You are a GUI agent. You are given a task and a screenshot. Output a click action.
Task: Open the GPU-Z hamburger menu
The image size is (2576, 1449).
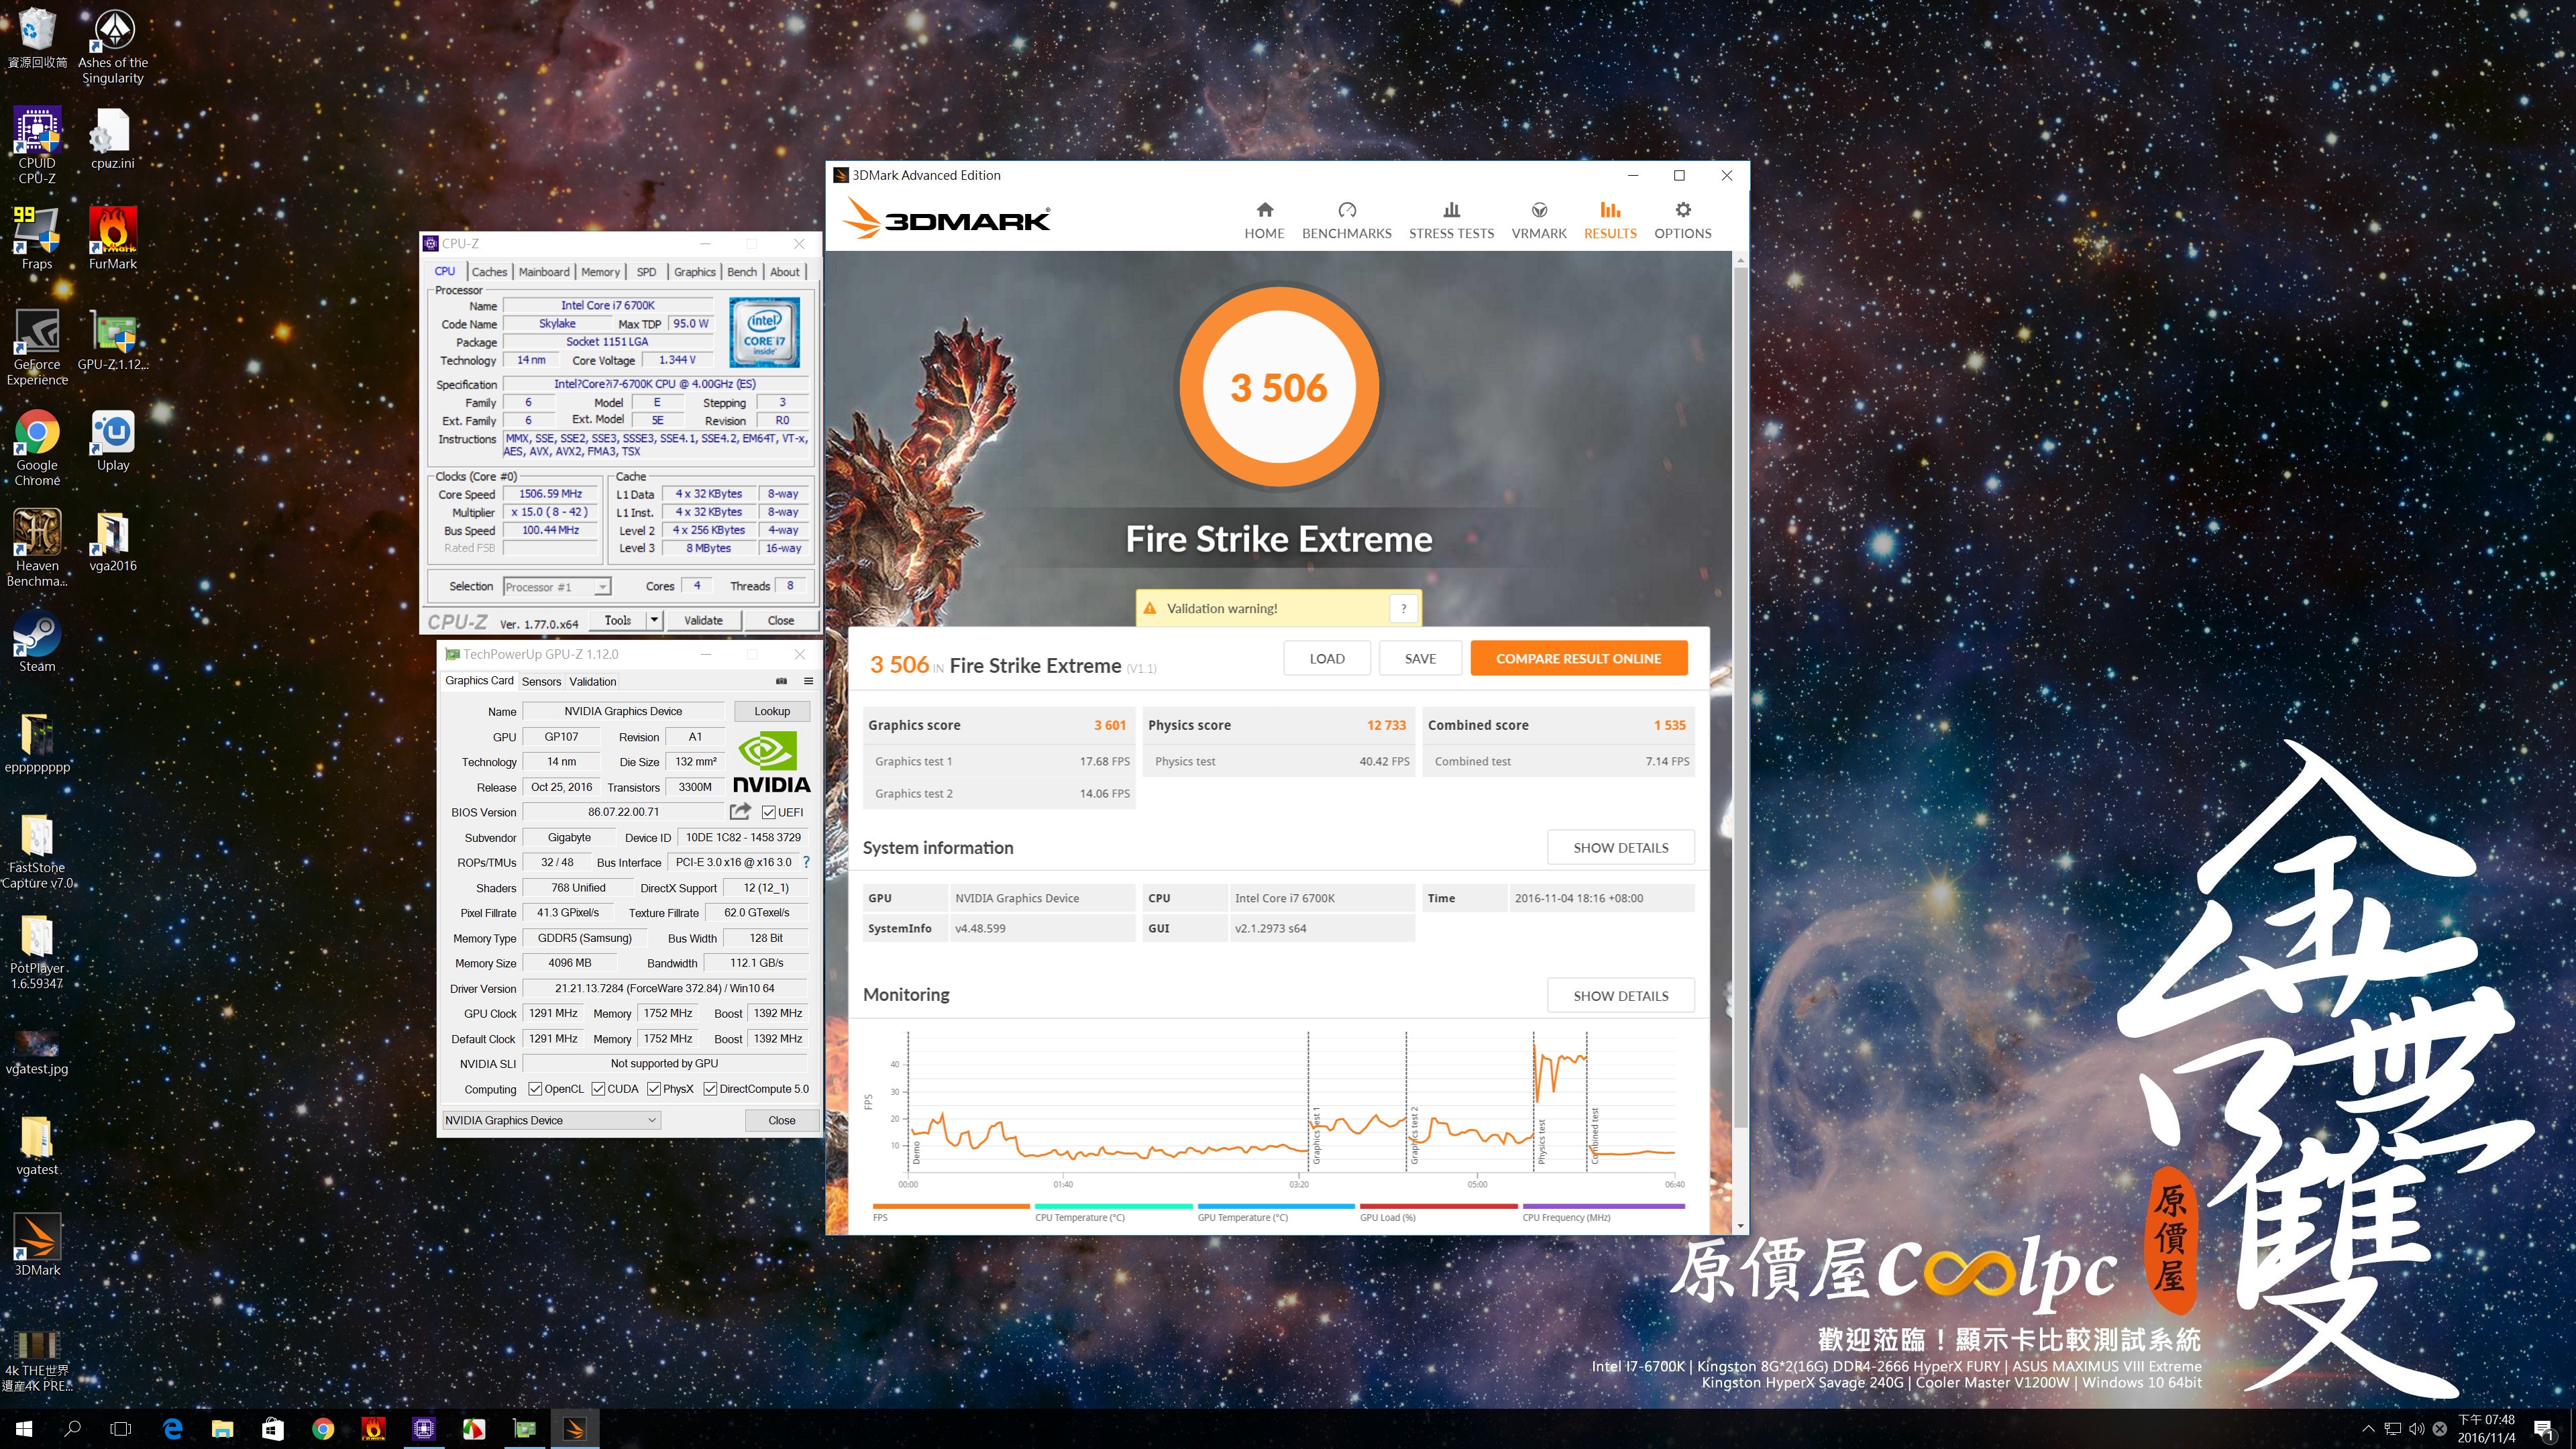click(x=808, y=681)
